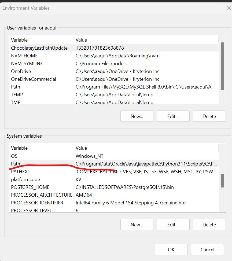Click New under System variables
Screen dimensions: 232x261
pyautogui.click(x=137, y=225)
